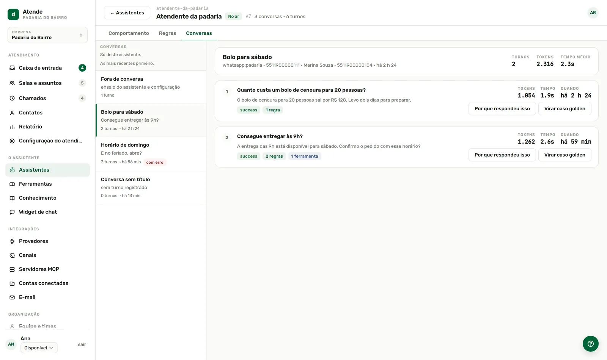Open Servidores MCP icon
The height and width of the screenshot is (360, 607).
(x=12, y=269)
